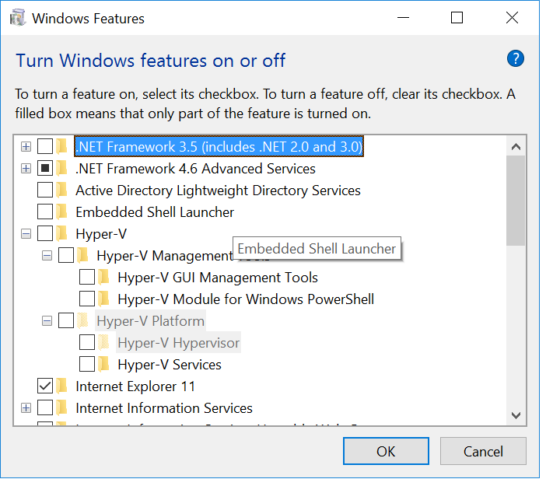Click greyed folder icon beside Hyper-V Hypervisor
The image size is (546, 486).
[103, 343]
